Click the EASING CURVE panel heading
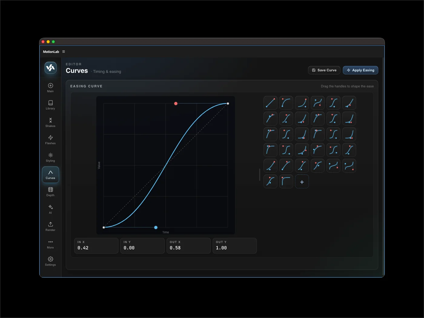Image resolution: width=424 pixels, height=318 pixels. coord(86,86)
